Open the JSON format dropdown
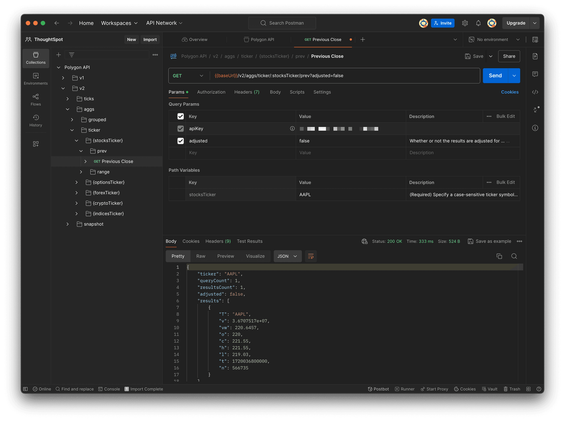This screenshot has width=565, height=421. coord(287,256)
